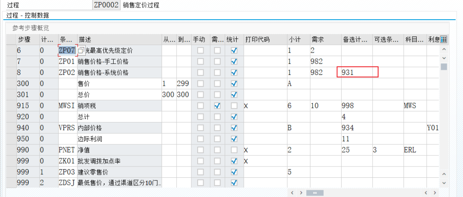
Task: Click the horizontal scrollbar thumb
Action: coord(315,193)
